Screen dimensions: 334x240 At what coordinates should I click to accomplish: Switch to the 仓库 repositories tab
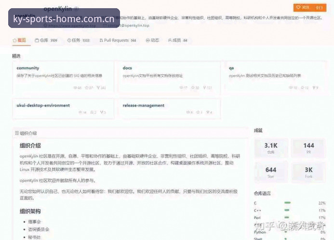pos(46,40)
